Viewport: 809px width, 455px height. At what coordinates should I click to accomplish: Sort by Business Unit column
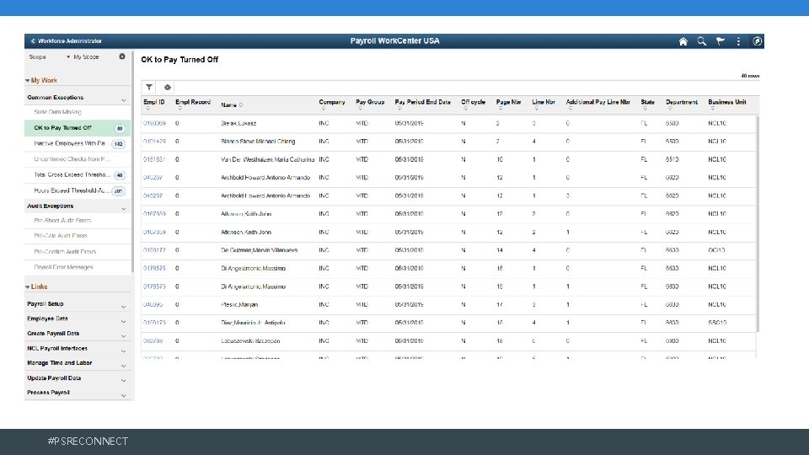727,103
